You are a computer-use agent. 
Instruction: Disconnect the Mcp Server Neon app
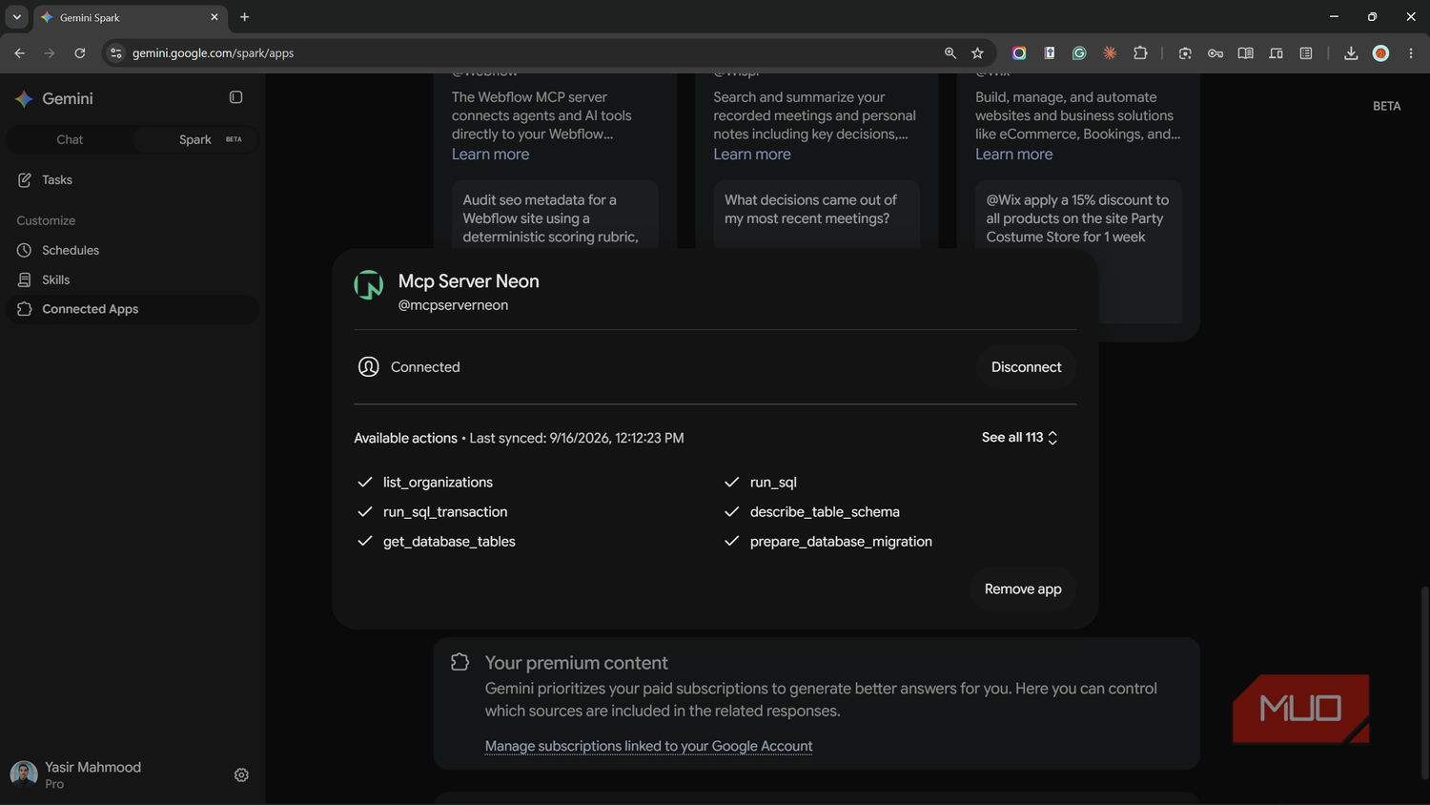point(1026,367)
